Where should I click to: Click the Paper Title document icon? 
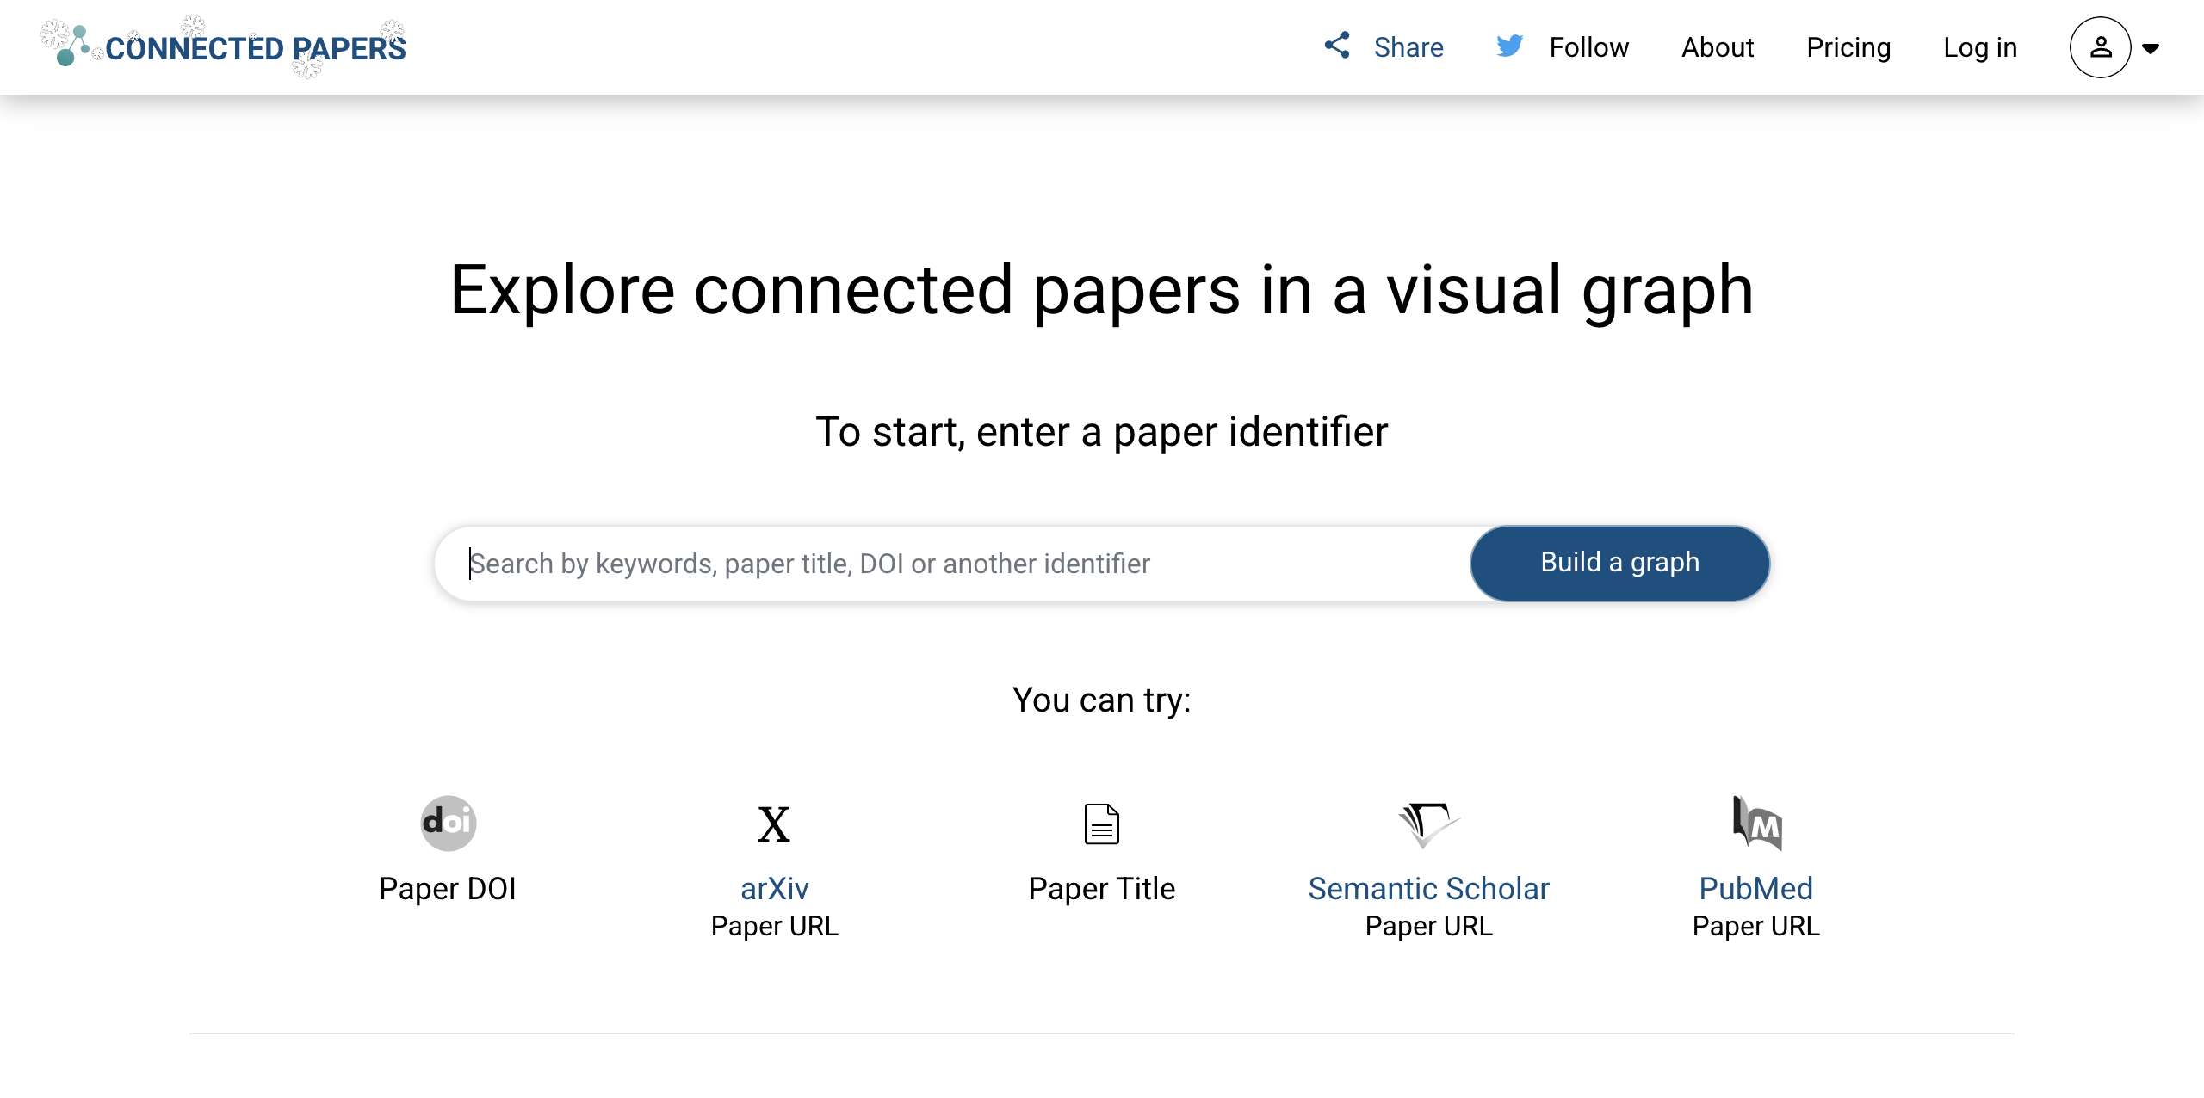[1102, 823]
